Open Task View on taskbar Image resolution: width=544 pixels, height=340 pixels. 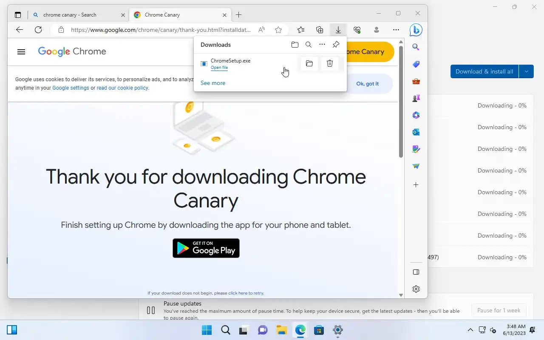[244, 330]
